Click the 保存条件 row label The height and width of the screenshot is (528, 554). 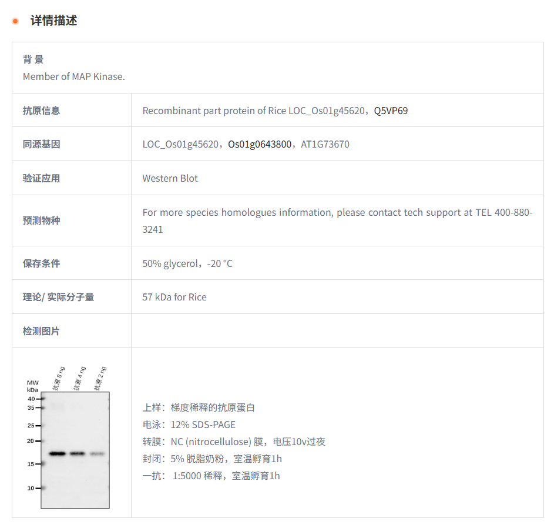click(41, 263)
